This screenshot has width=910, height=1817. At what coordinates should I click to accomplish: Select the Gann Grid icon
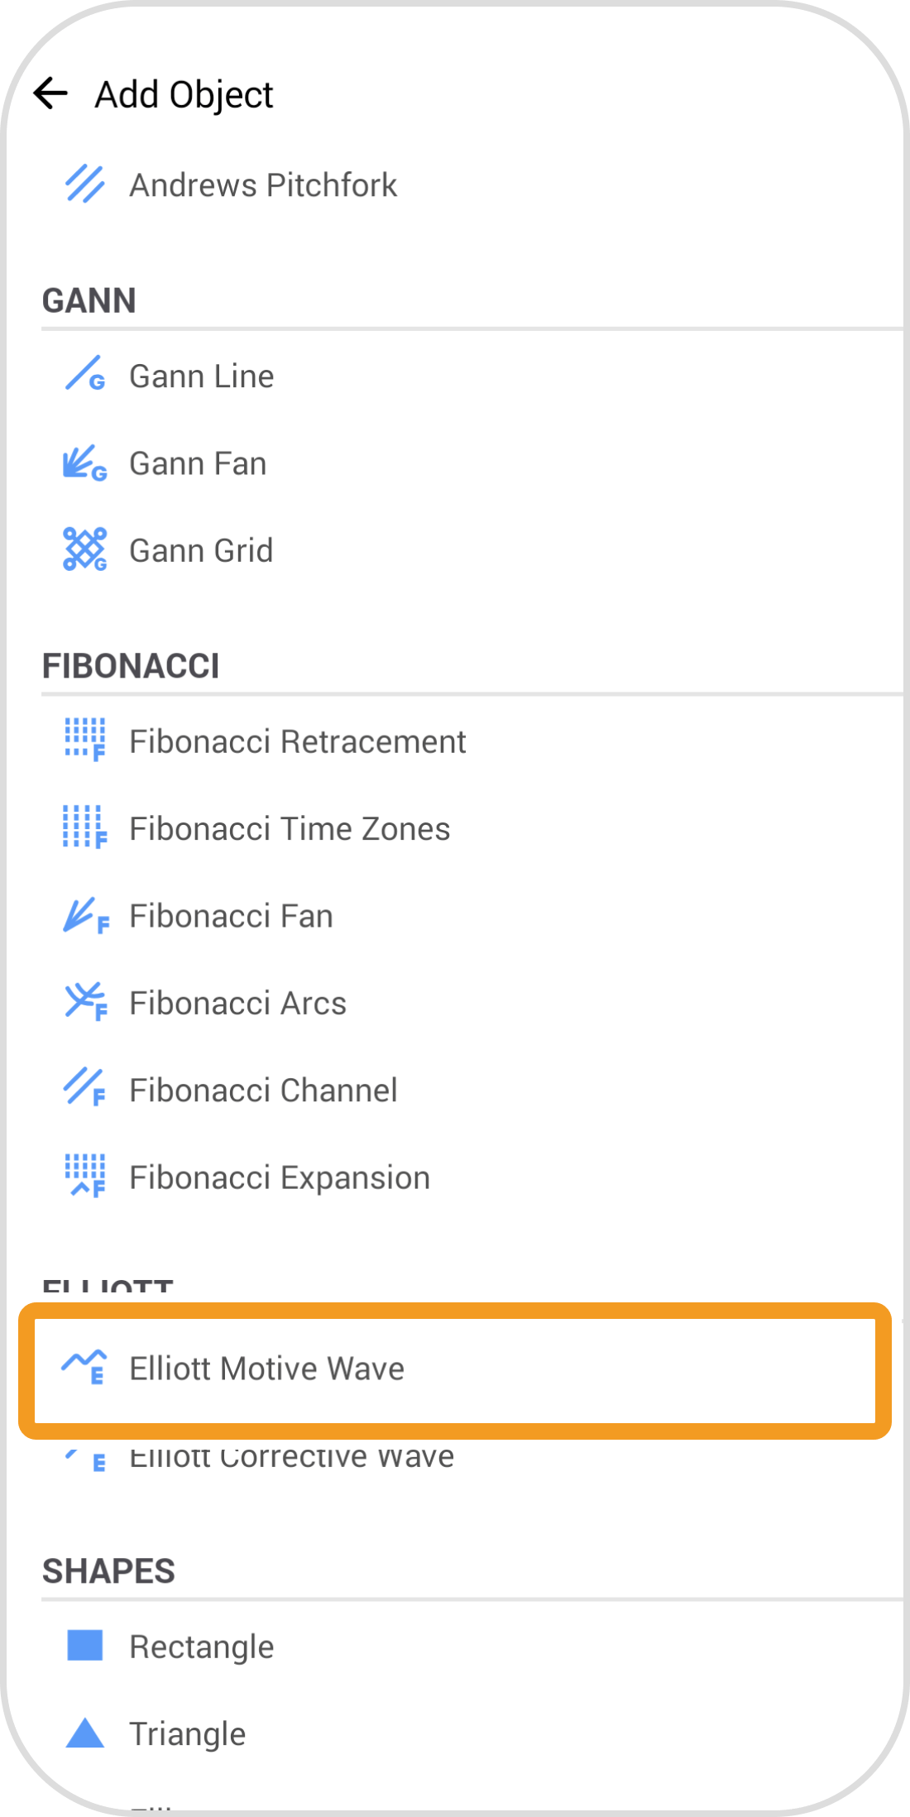[85, 550]
